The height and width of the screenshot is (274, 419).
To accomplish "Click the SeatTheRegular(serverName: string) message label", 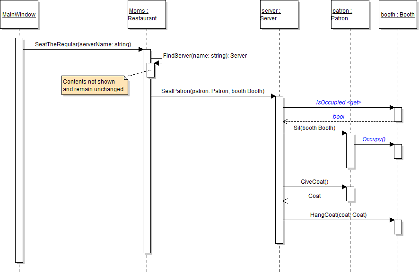I will point(83,44).
